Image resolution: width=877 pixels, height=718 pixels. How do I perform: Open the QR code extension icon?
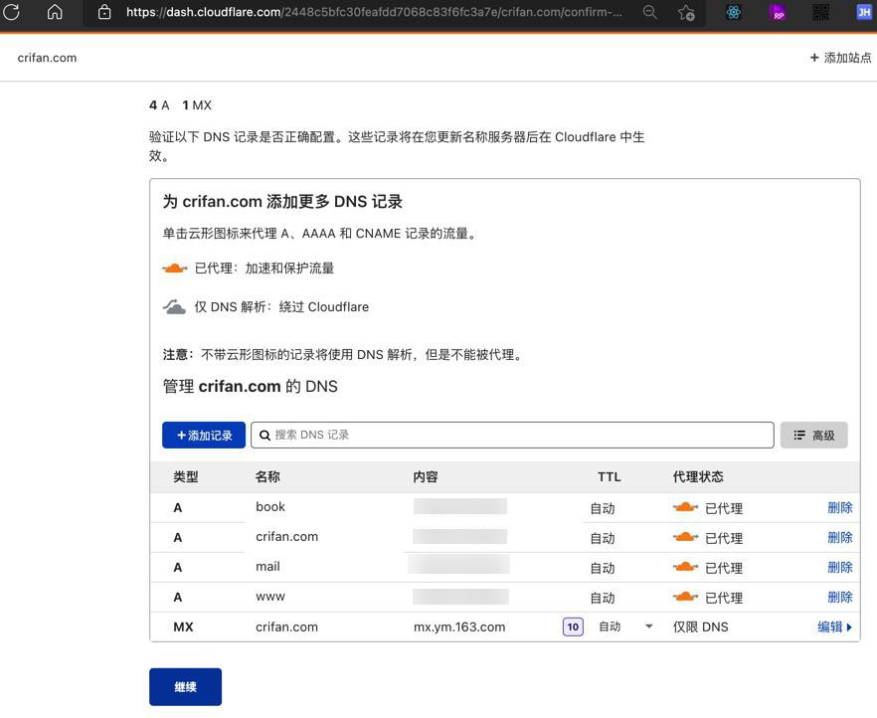tap(820, 12)
